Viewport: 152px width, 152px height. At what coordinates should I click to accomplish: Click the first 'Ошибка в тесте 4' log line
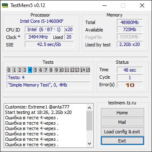[32, 118]
